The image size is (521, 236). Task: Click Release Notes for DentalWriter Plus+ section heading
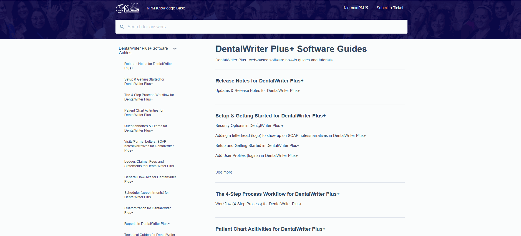point(259,81)
